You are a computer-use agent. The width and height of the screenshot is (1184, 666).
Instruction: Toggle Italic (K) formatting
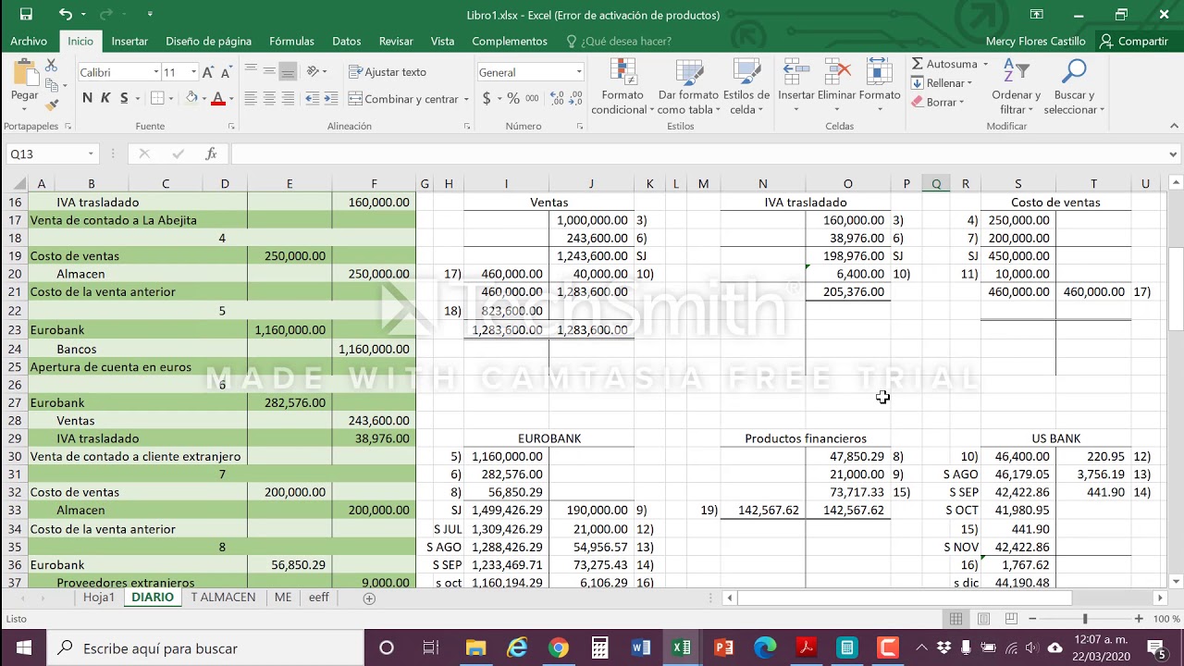(x=105, y=98)
